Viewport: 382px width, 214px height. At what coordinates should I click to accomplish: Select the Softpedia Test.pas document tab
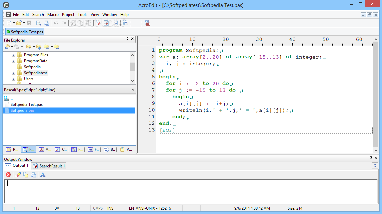click(x=25, y=32)
